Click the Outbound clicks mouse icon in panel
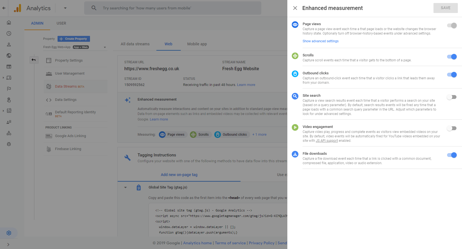This screenshot has height=249, width=462. (x=295, y=74)
